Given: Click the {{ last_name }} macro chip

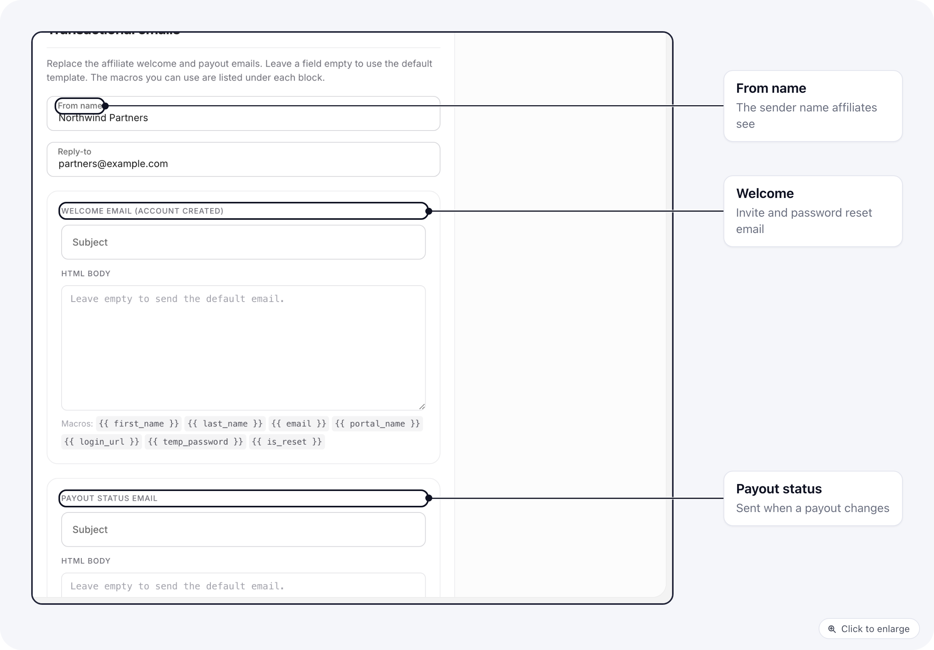Looking at the screenshot, I should [x=225, y=424].
